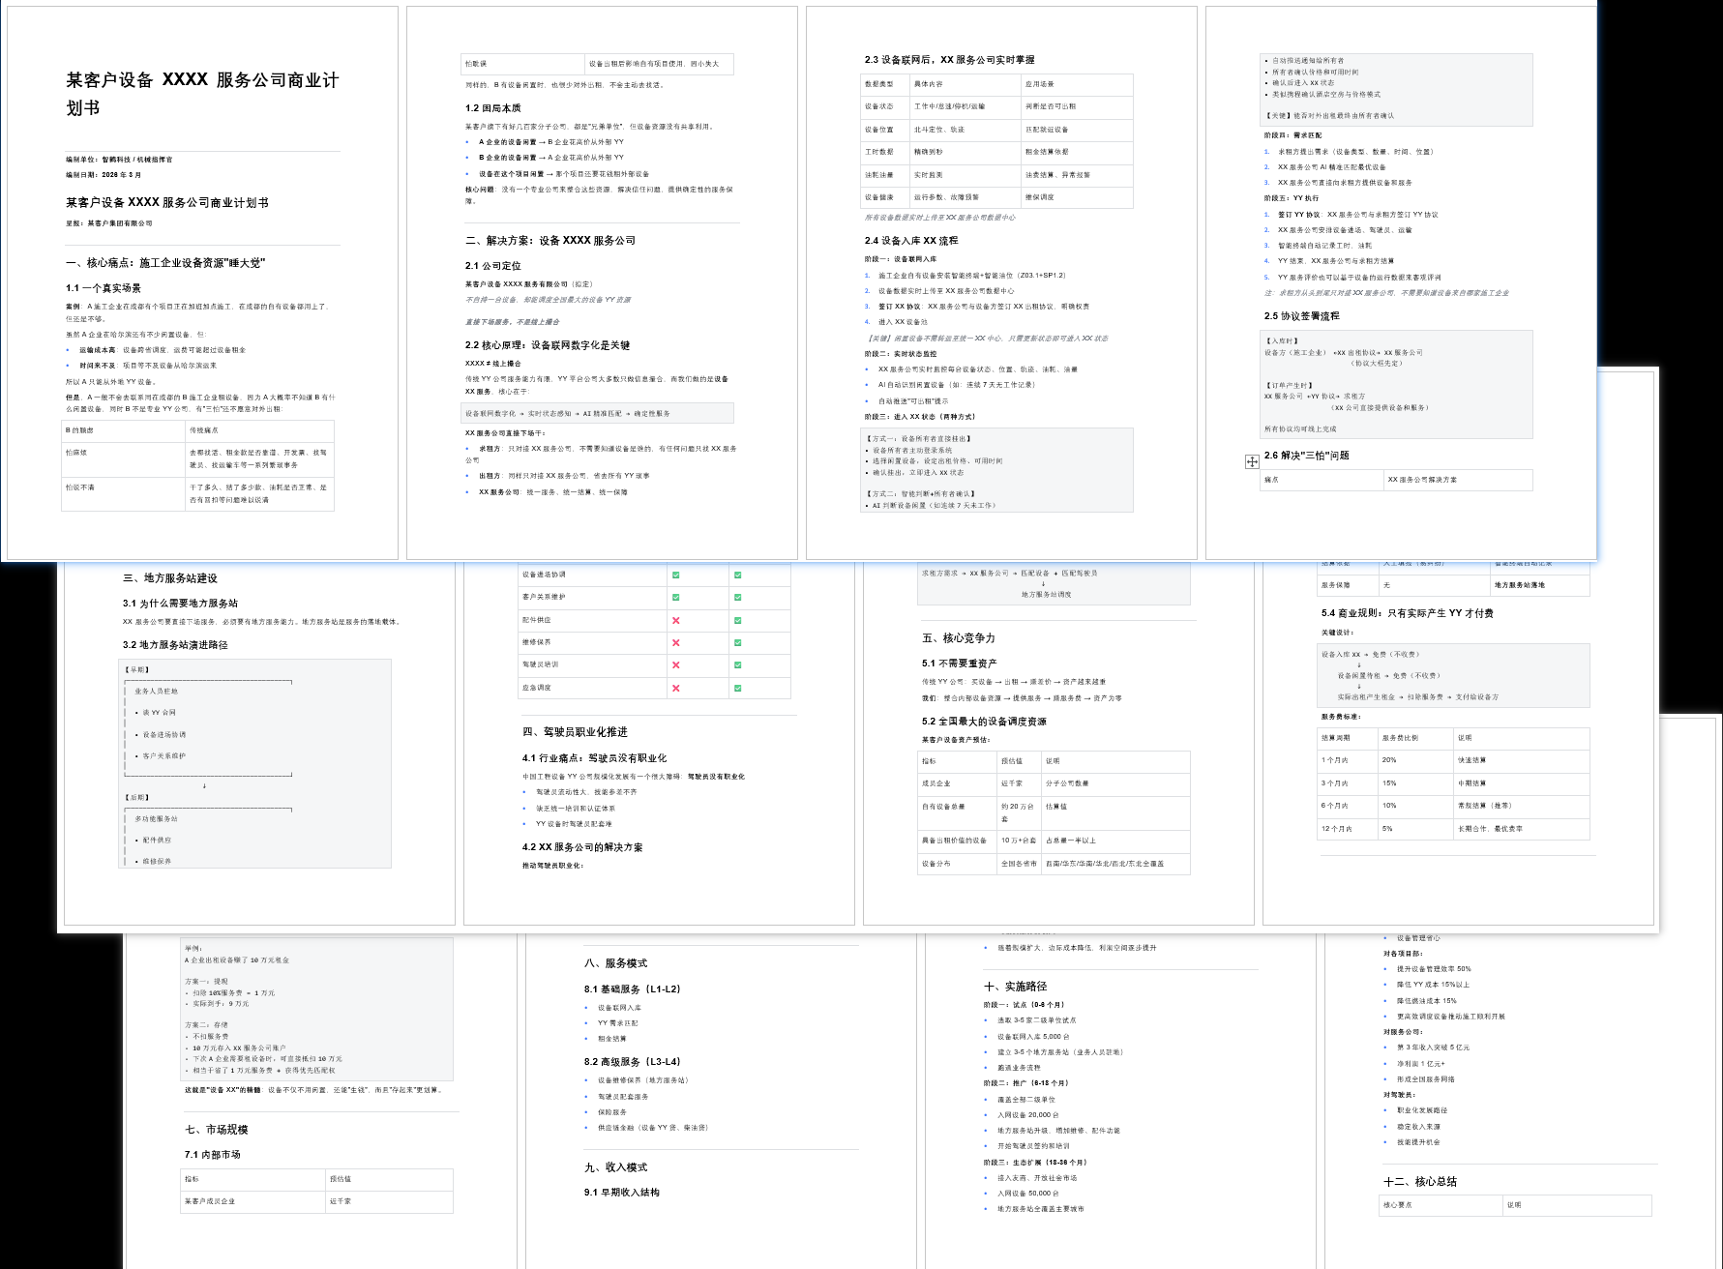The image size is (1723, 1269).
Task: Click the green checkmark in the 应急调度 row
Action: coord(737,688)
